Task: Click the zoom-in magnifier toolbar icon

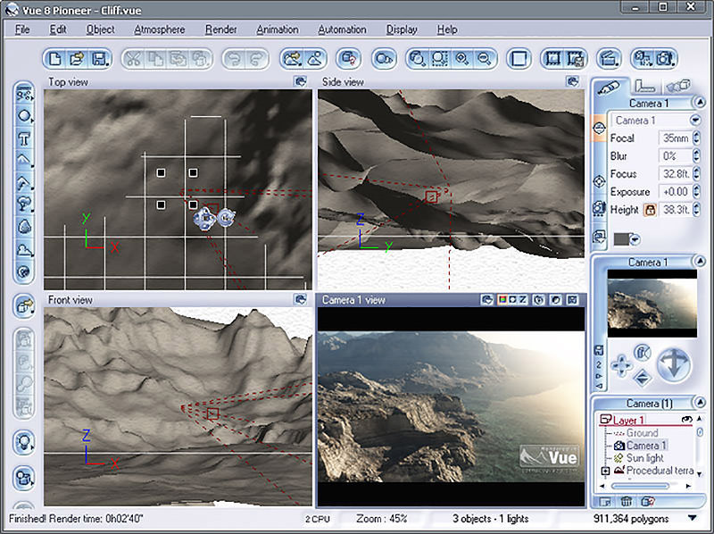Action: point(463,59)
